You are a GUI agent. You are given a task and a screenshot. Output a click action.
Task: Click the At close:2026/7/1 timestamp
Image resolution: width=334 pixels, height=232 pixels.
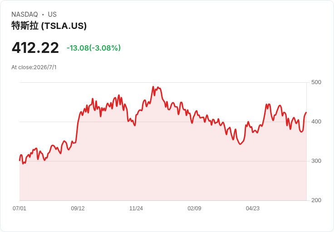pyautogui.click(x=34, y=67)
